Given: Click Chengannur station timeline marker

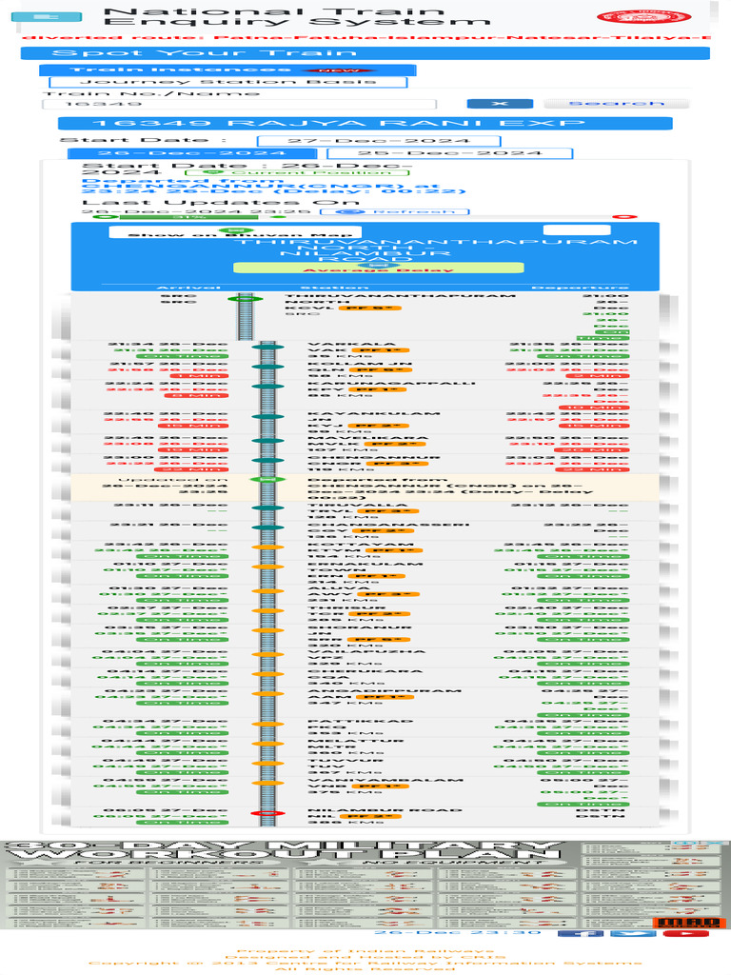Looking at the screenshot, I should (x=267, y=461).
